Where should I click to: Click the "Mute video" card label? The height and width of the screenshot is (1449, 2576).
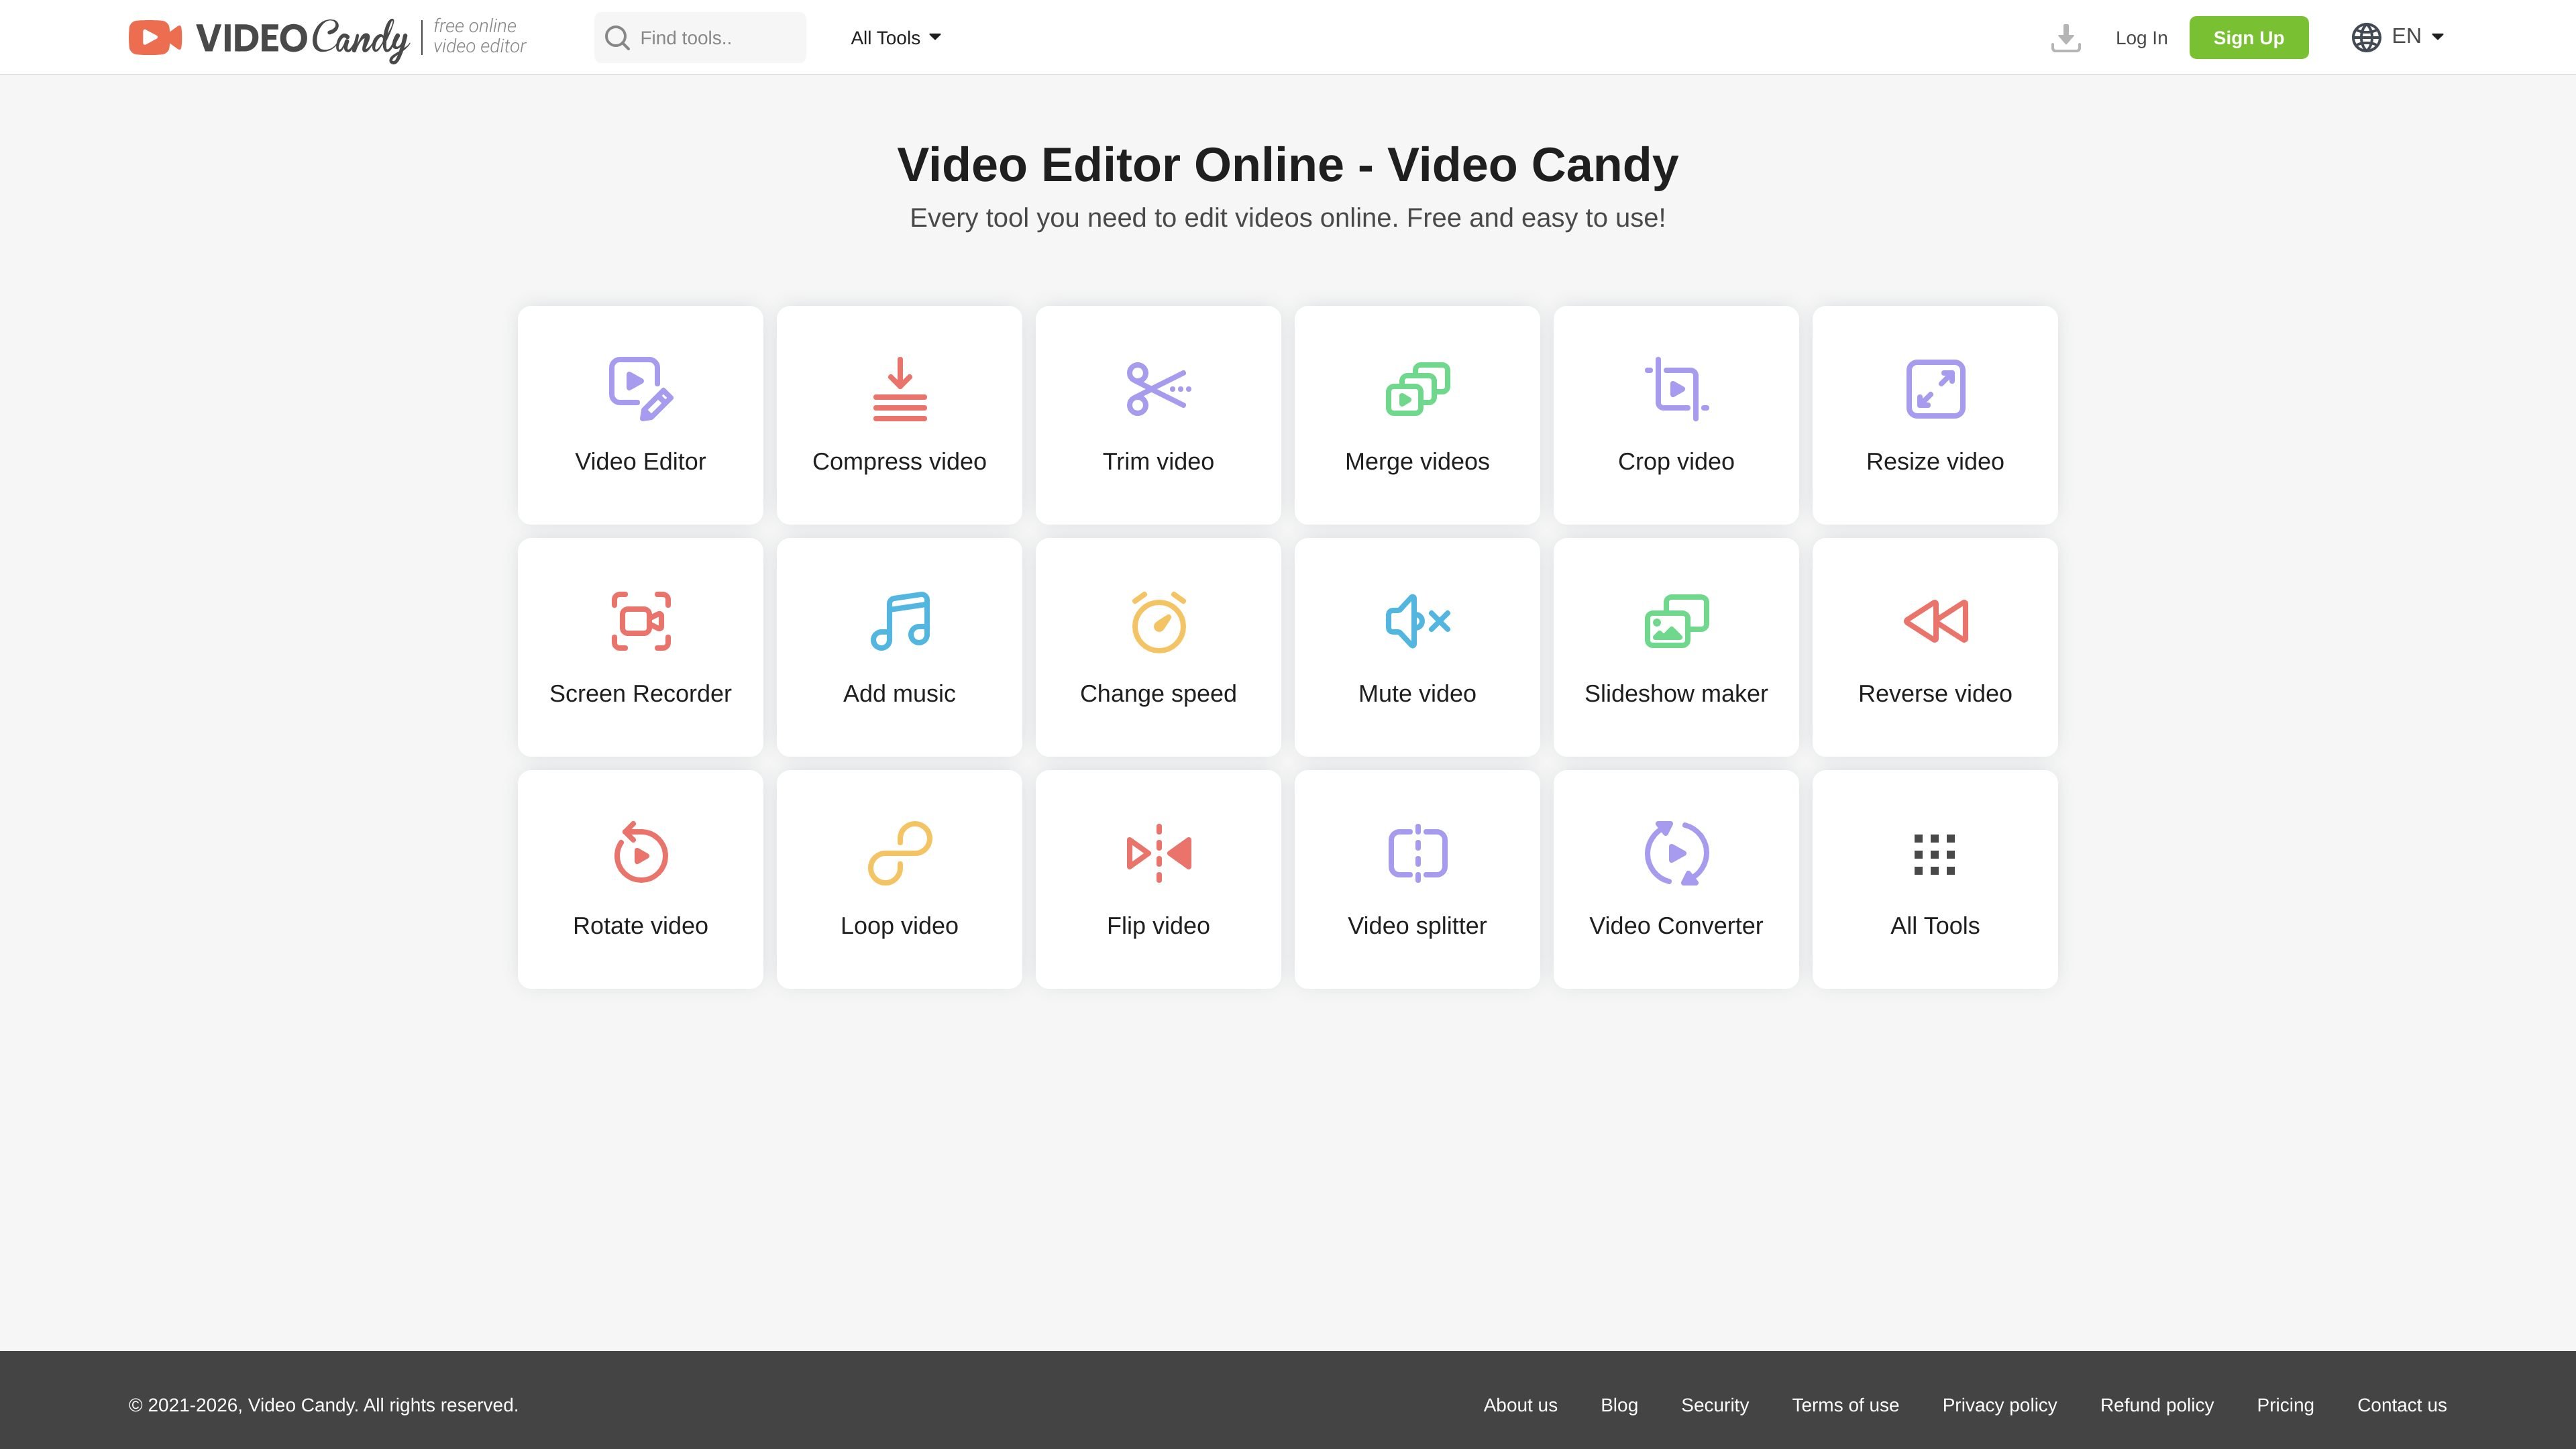[1417, 694]
